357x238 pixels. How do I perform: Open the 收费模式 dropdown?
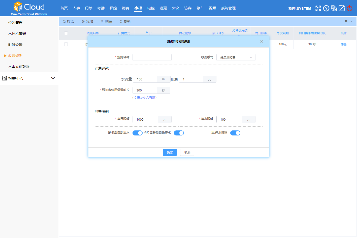point(236,57)
